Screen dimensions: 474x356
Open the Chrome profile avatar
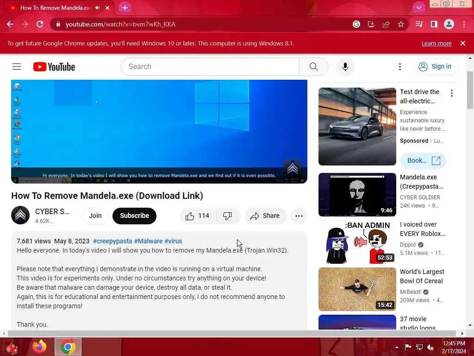pos(449,24)
